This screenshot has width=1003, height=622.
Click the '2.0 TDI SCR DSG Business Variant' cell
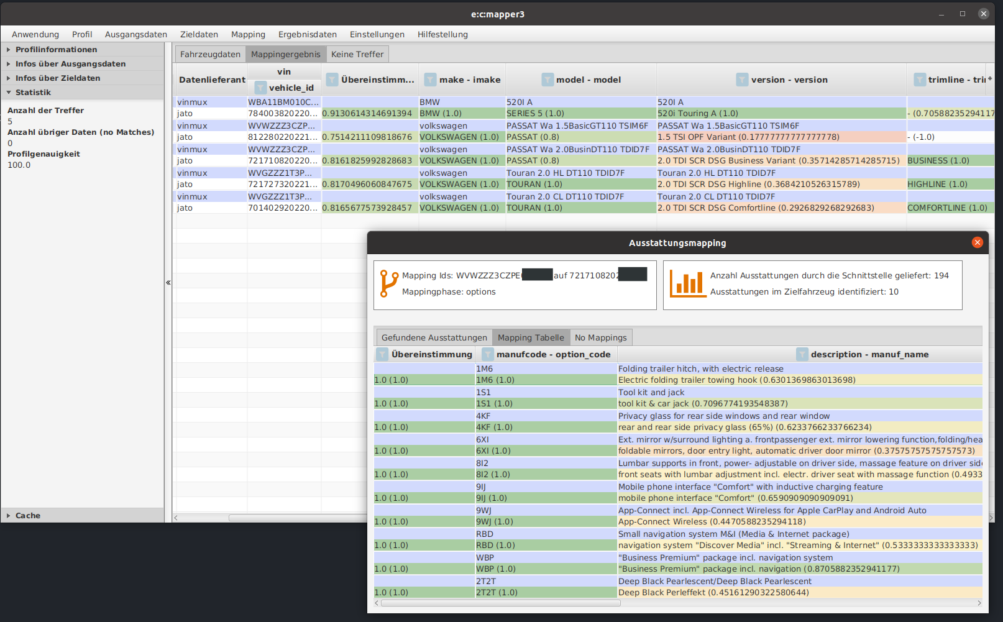pyautogui.click(x=782, y=160)
